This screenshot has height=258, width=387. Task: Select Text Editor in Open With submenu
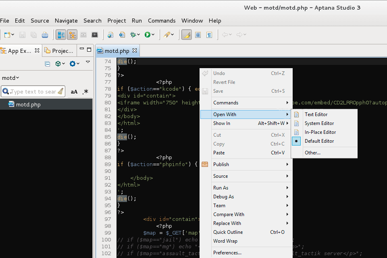click(324, 114)
